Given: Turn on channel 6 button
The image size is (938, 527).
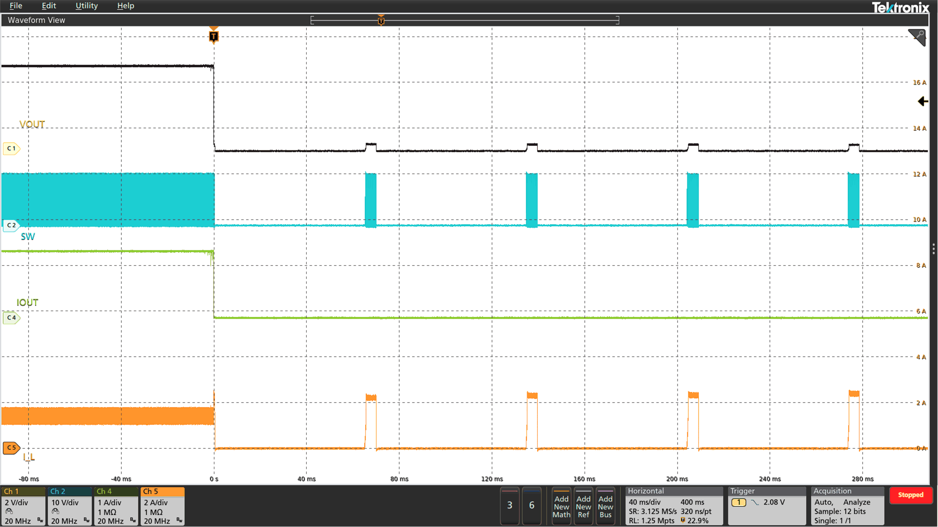Looking at the screenshot, I should coord(532,506).
